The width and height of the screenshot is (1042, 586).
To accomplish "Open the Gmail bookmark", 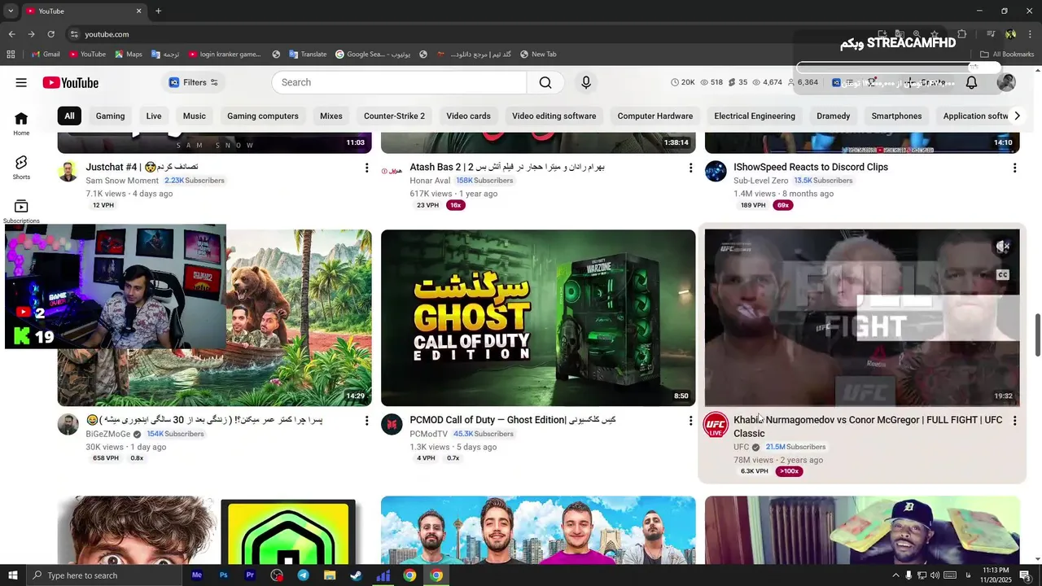I will point(46,55).
